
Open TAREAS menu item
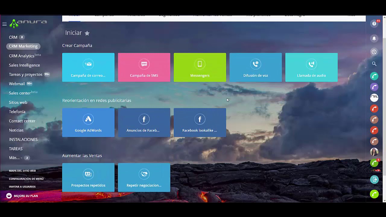[x=16, y=149]
